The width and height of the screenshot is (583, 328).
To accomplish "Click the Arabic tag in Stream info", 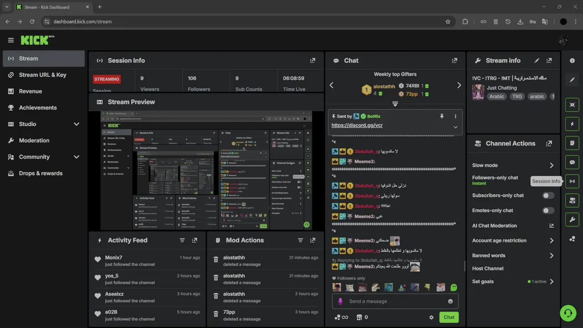I will (497, 97).
